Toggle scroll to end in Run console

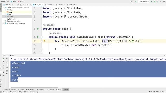(x=7, y=68)
